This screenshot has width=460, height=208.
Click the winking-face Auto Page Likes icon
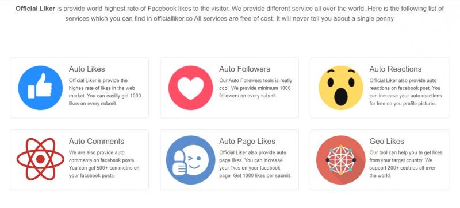point(191,160)
